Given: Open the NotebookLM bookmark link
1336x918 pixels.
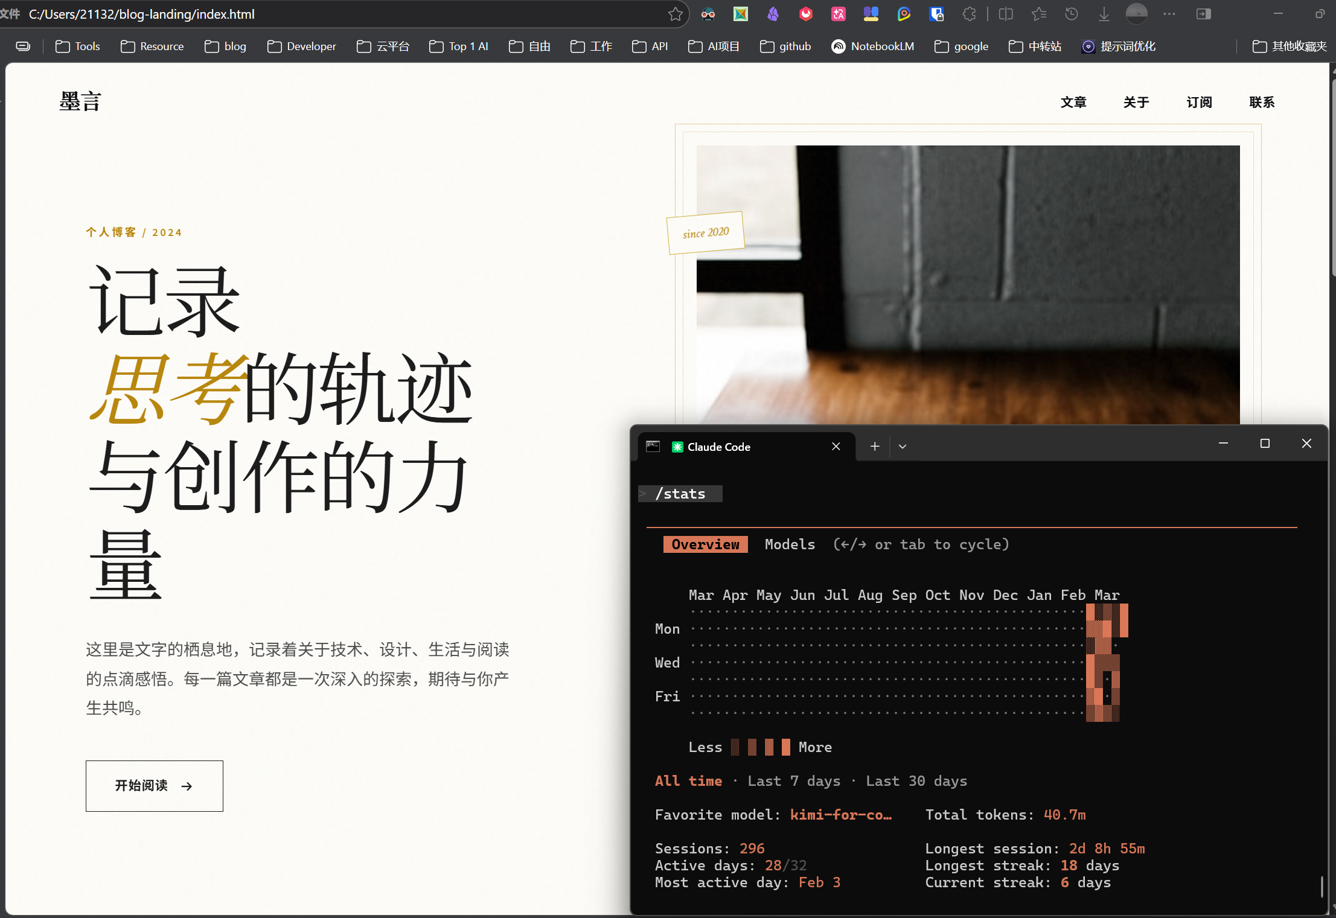Looking at the screenshot, I should coord(873,46).
